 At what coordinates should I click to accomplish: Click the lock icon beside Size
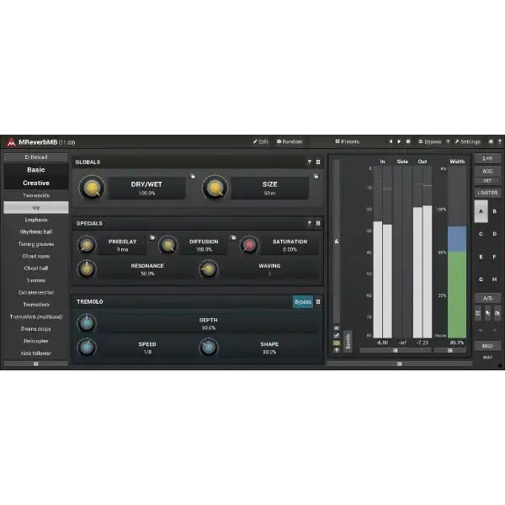(316, 177)
